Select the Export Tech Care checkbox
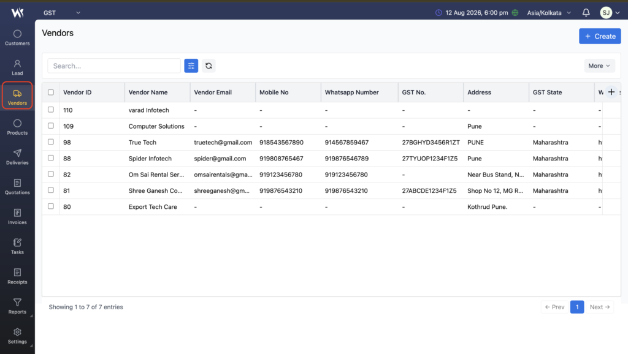The width and height of the screenshot is (628, 354). (x=51, y=206)
